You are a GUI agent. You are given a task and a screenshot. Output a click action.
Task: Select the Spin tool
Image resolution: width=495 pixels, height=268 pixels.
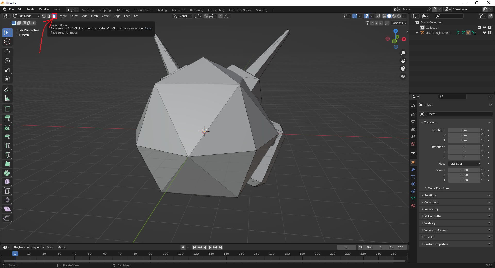(x=7, y=173)
